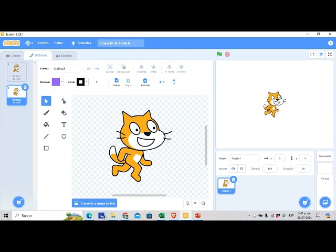
Task: Click the Desagrupar (ungroup) icon
Action: point(123,67)
